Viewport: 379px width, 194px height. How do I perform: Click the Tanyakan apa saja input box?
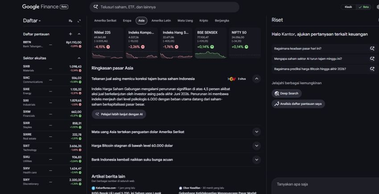coord(325,186)
